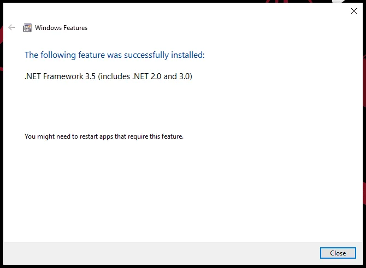Click the '.NET Framework 3.5' feature line
This screenshot has height=268, width=366.
(x=108, y=76)
